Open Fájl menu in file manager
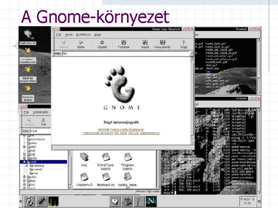The width and height of the screenshot is (278, 208). click(26, 112)
